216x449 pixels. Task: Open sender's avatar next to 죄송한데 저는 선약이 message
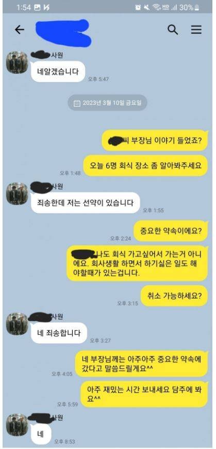(17, 194)
